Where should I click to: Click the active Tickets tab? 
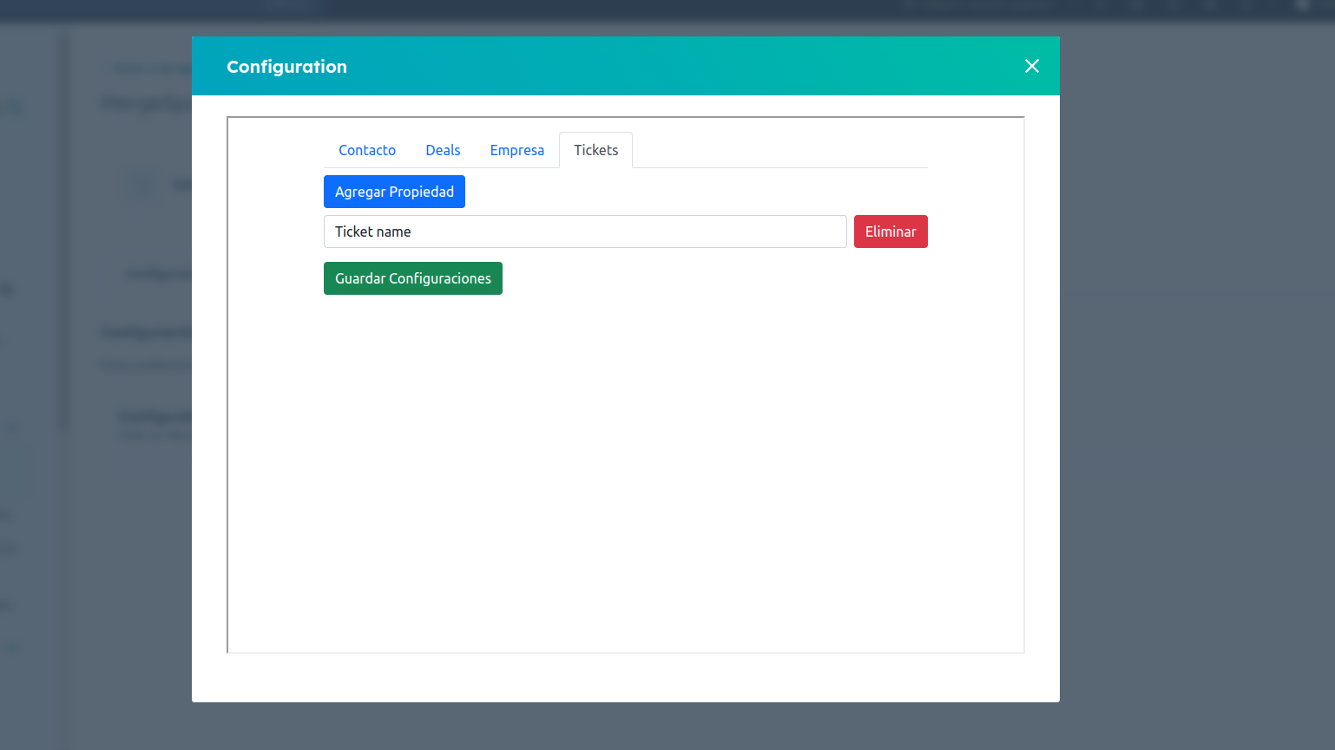(595, 150)
